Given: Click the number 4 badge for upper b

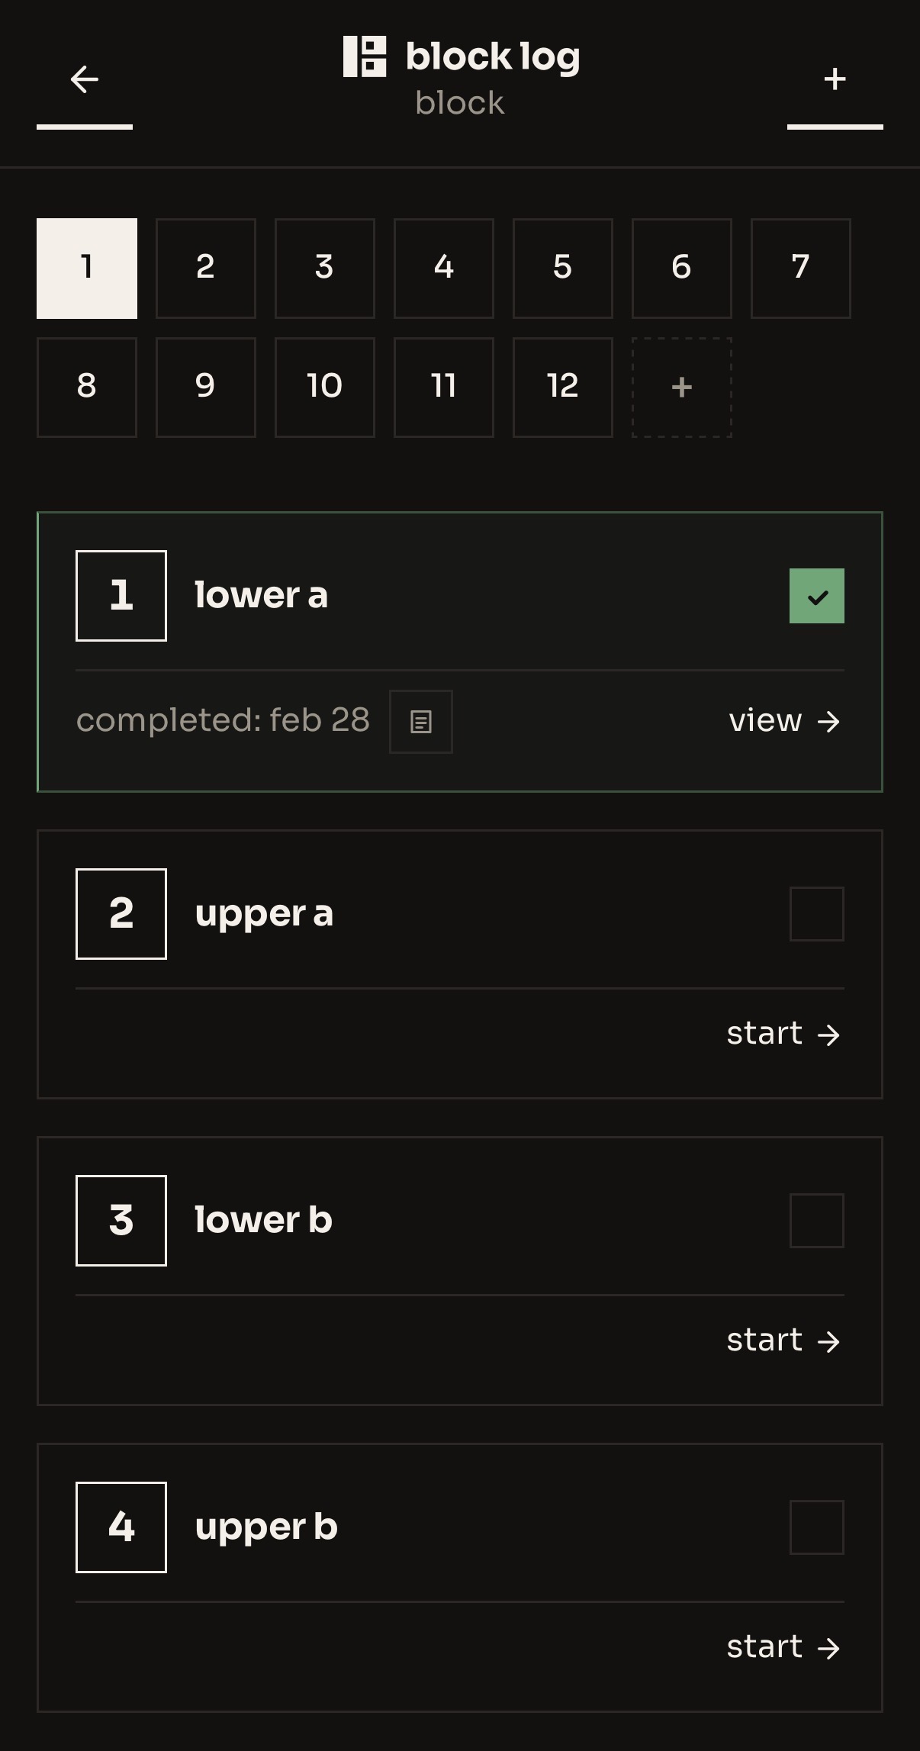Looking at the screenshot, I should point(121,1527).
